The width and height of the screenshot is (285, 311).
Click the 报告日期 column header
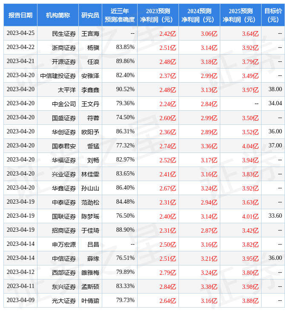click(x=20, y=15)
